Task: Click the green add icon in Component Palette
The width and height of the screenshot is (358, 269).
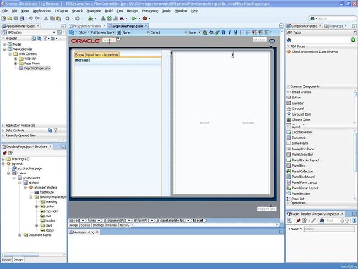Action: point(353,40)
